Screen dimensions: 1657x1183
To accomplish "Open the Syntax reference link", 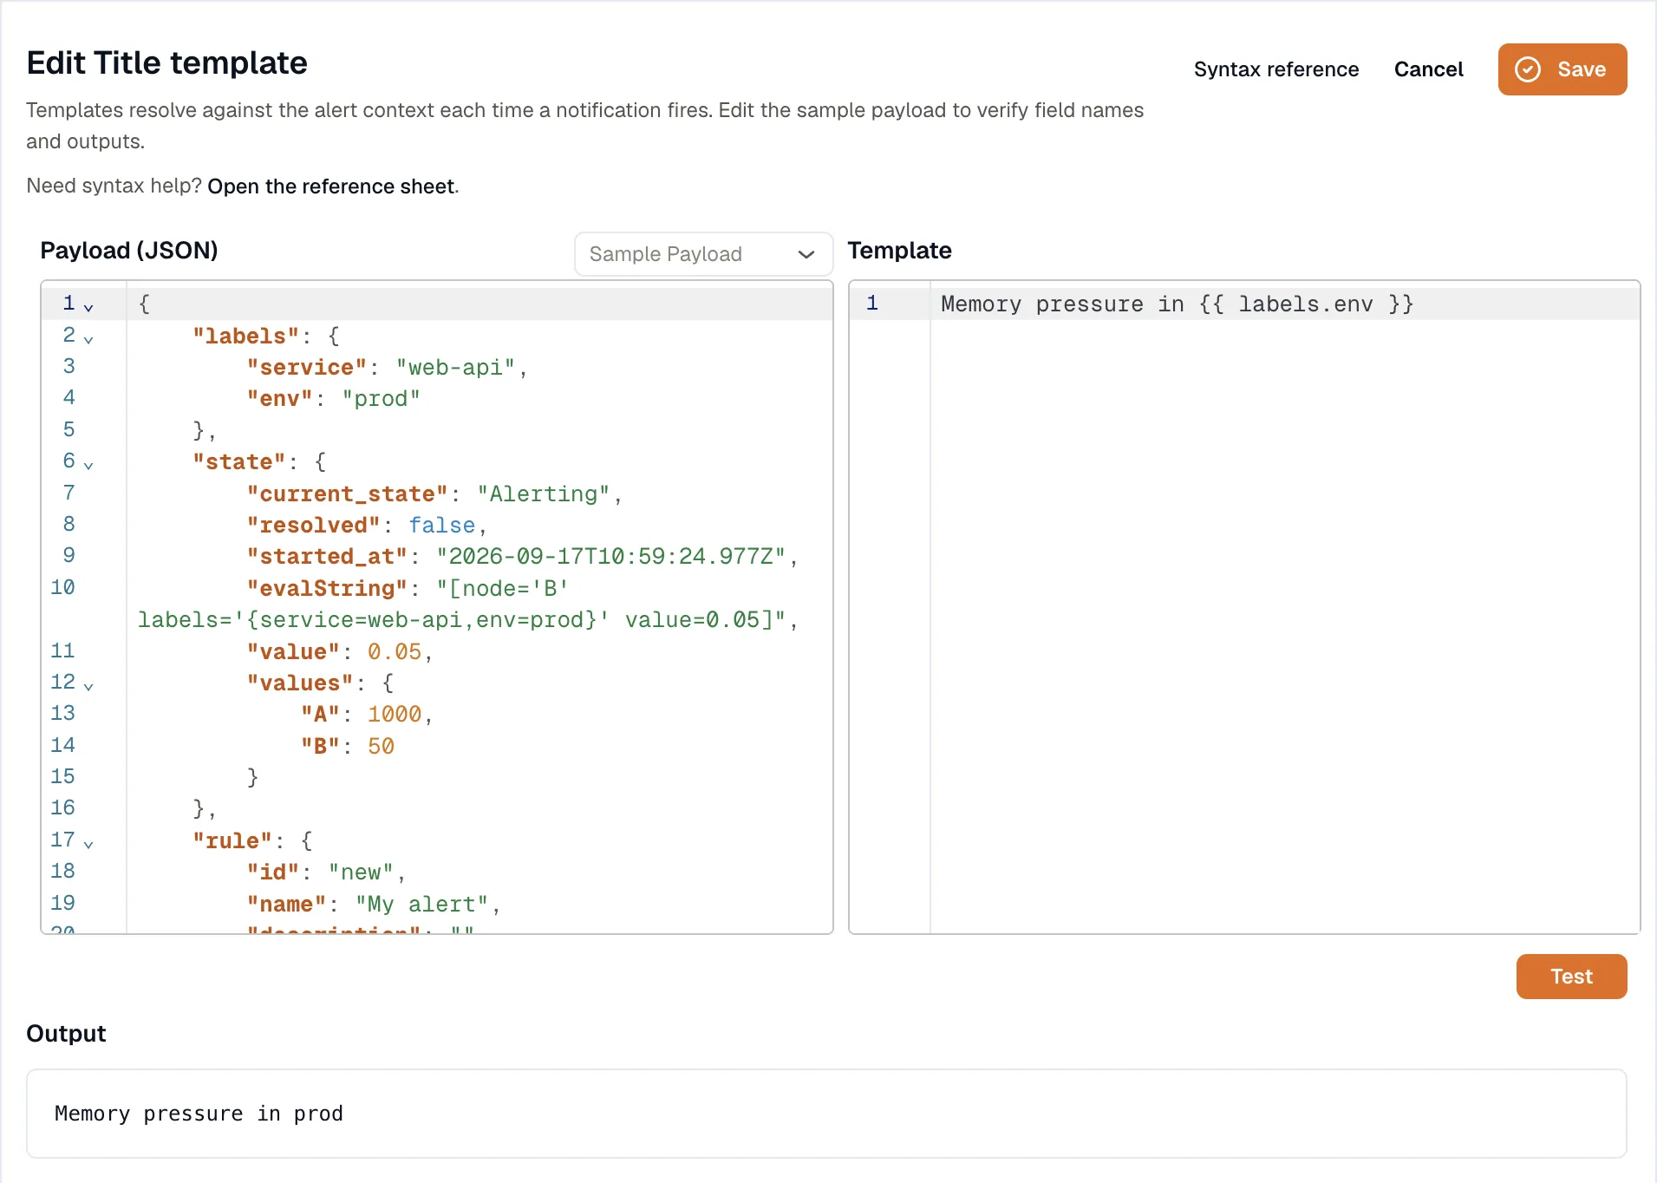I will 1276,69.
